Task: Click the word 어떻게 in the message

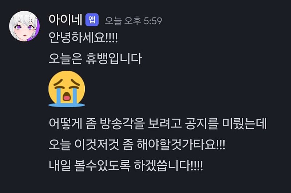Action: click(65, 123)
